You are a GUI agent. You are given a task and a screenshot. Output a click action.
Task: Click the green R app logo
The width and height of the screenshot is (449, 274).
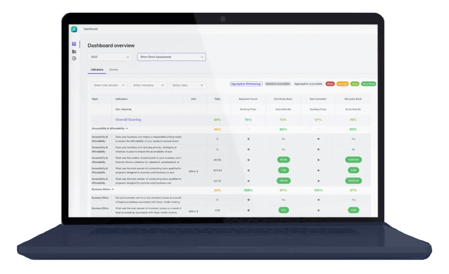(x=74, y=29)
